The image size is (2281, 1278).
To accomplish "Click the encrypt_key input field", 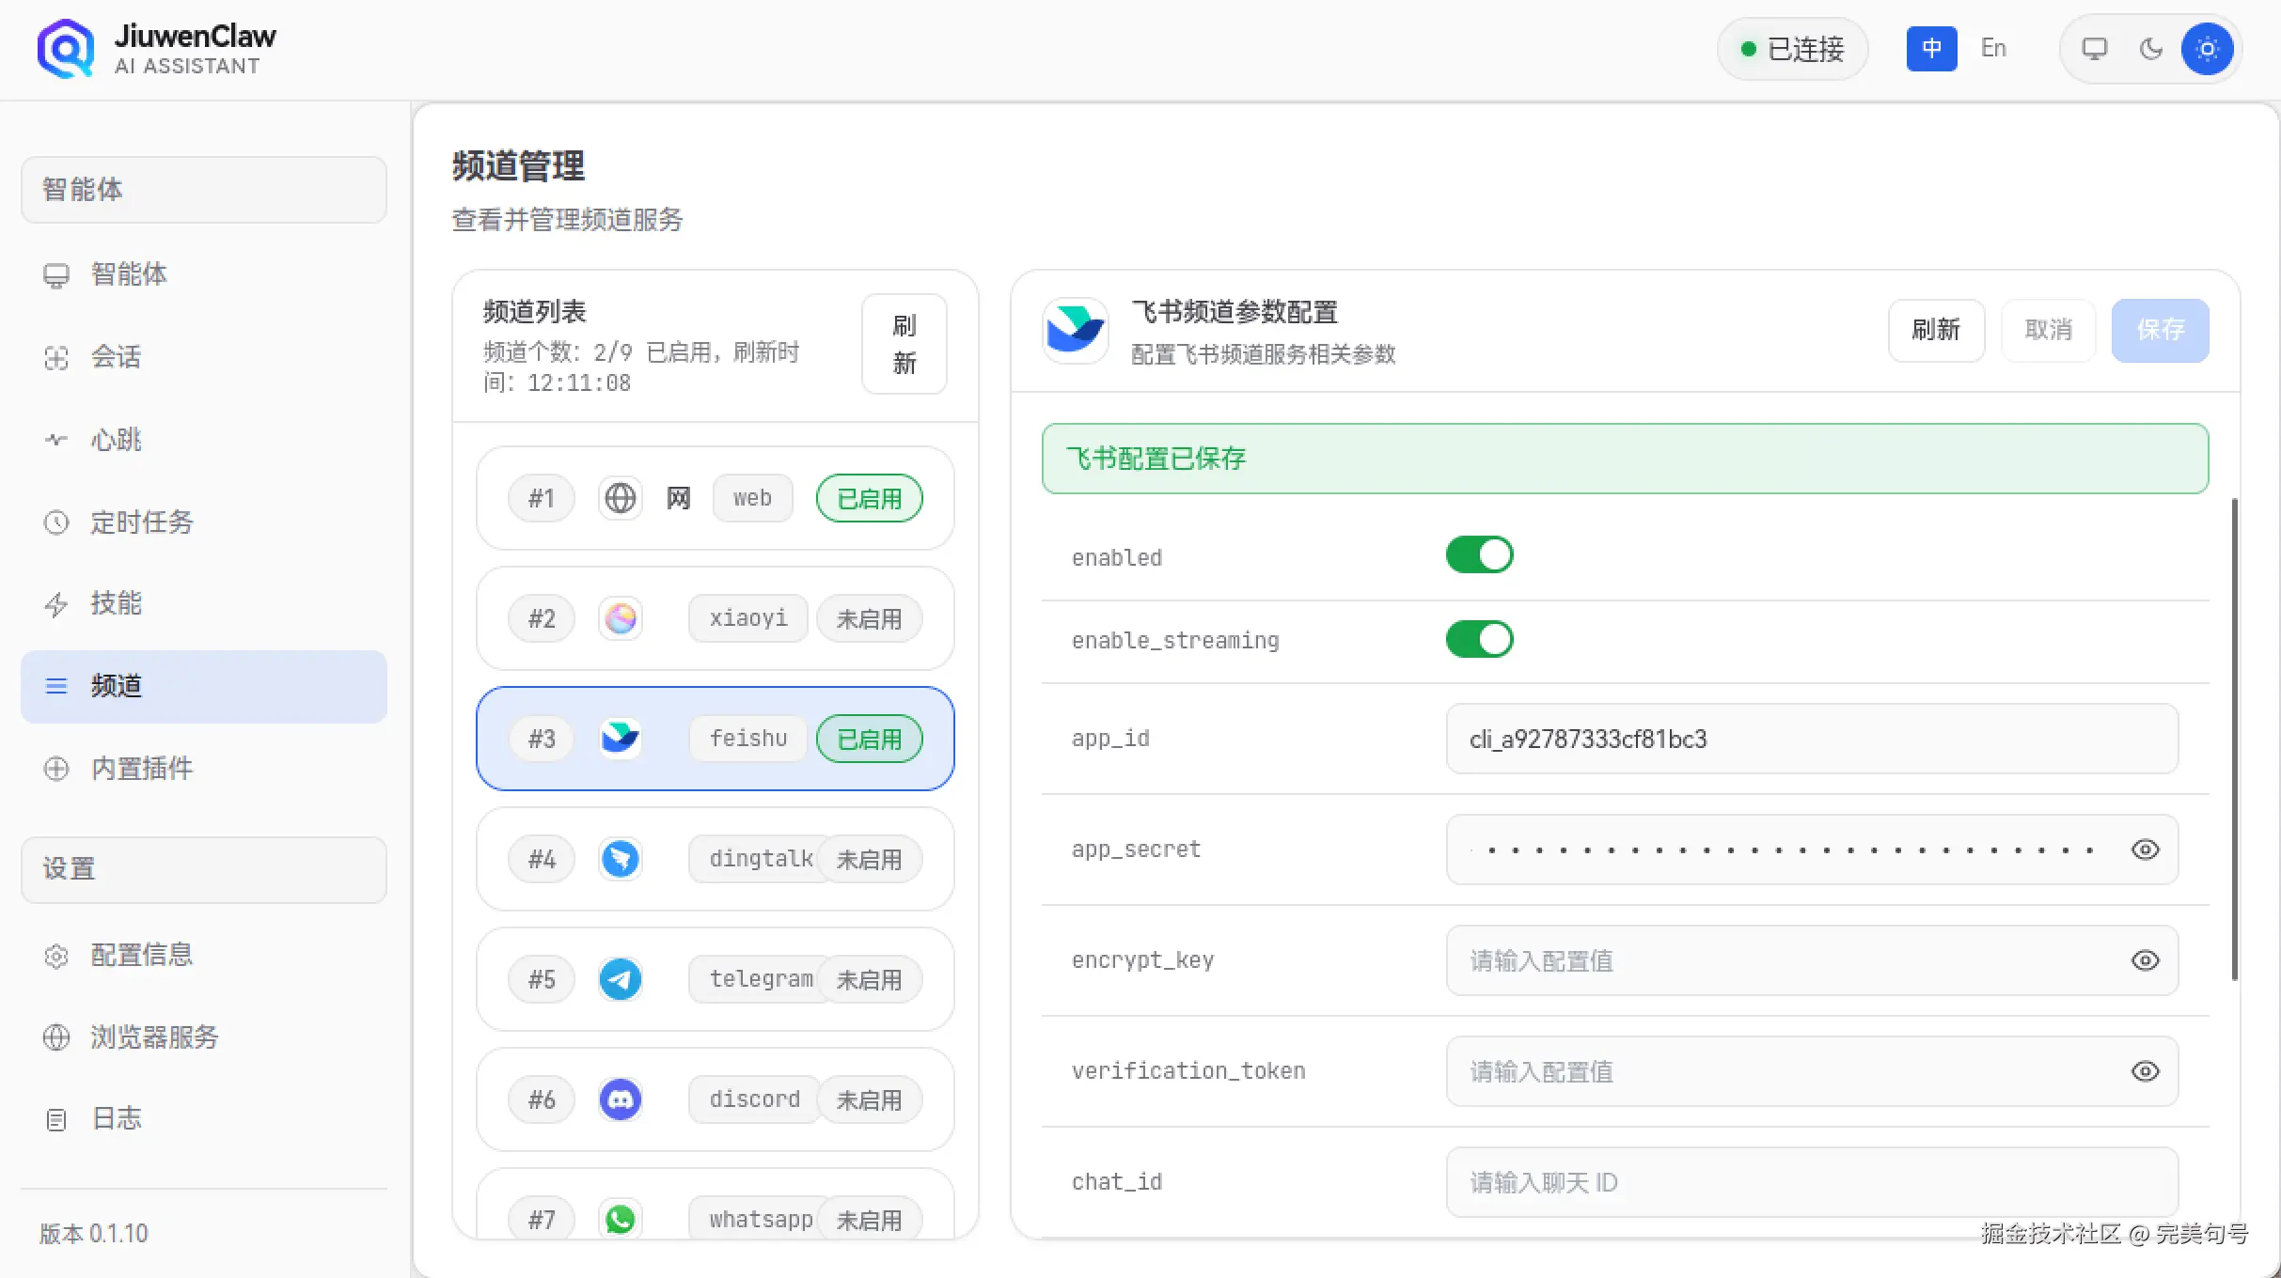I will click(1812, 960).
